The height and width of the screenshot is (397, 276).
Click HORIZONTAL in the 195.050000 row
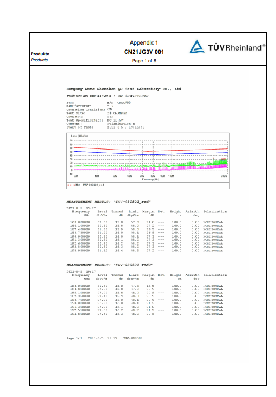[213, 250]
